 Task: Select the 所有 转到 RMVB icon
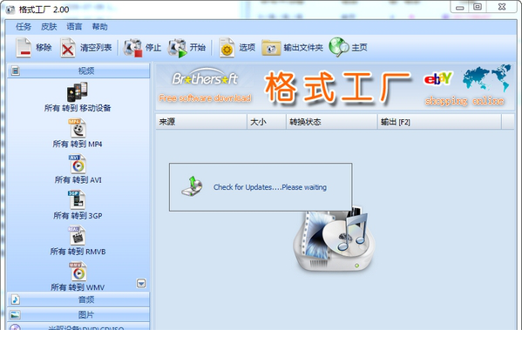point(78,236)
